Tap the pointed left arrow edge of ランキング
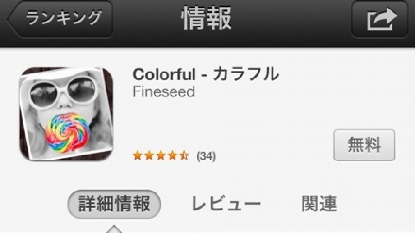 point(13,19)
